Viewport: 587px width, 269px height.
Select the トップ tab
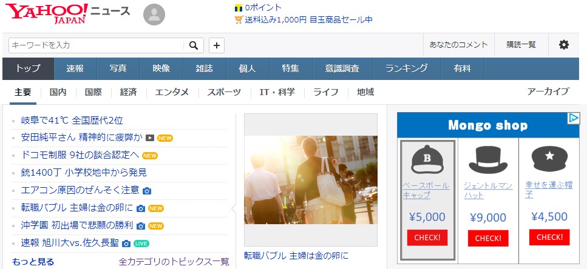click(28, 68)
